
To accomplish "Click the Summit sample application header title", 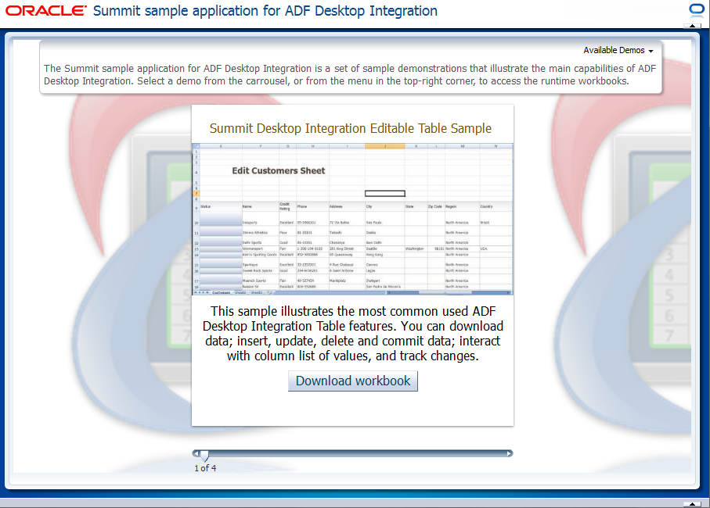I will pyautogui.click(x=265, y=11).
